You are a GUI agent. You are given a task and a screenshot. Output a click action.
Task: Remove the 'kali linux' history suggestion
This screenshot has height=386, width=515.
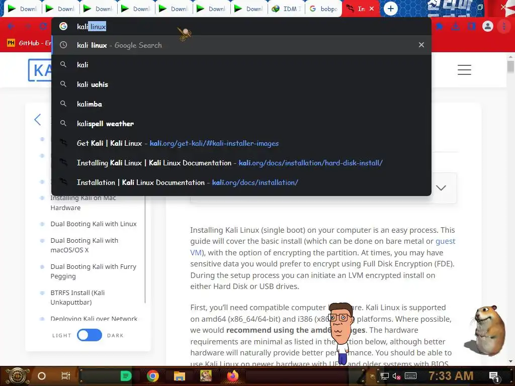[x=421, y=45]
